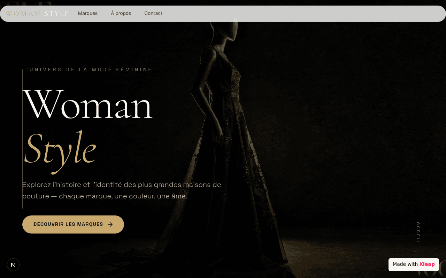Click the arrow icon in Découvrir button

coord(110,224)
